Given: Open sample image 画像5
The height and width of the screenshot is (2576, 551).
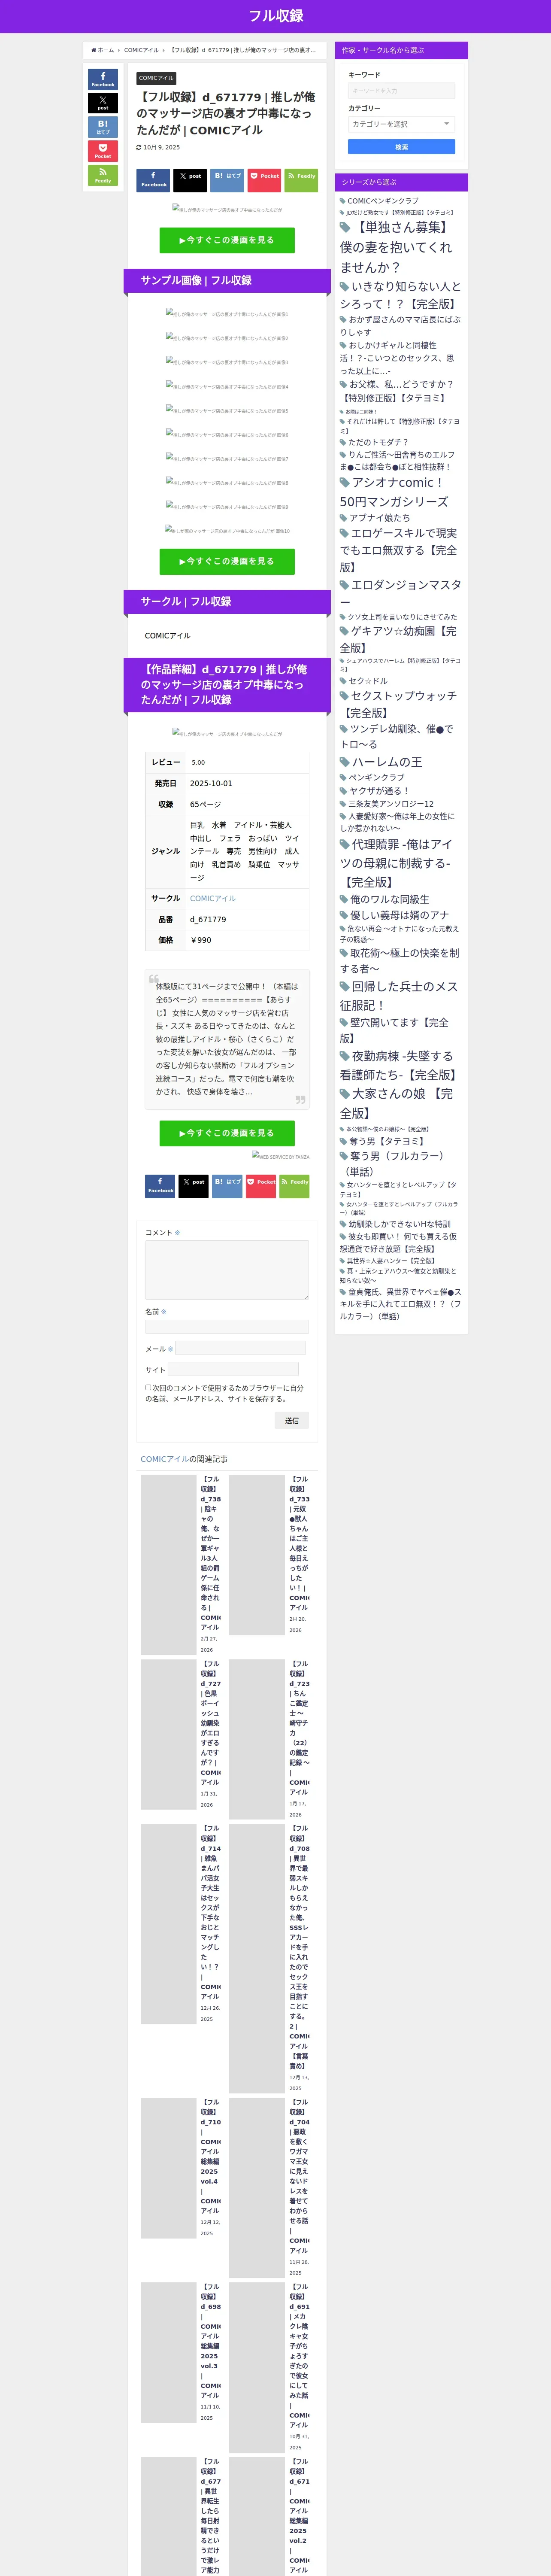Looking at the screenshot, I should [x=227, y=410].
